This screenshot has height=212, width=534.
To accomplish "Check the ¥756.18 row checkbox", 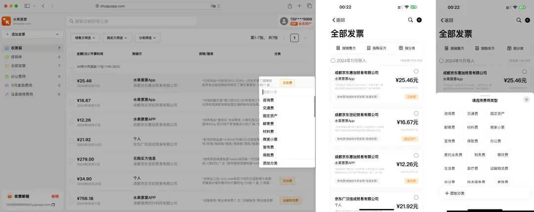I will pyautogui.click(x=72, y=200).
